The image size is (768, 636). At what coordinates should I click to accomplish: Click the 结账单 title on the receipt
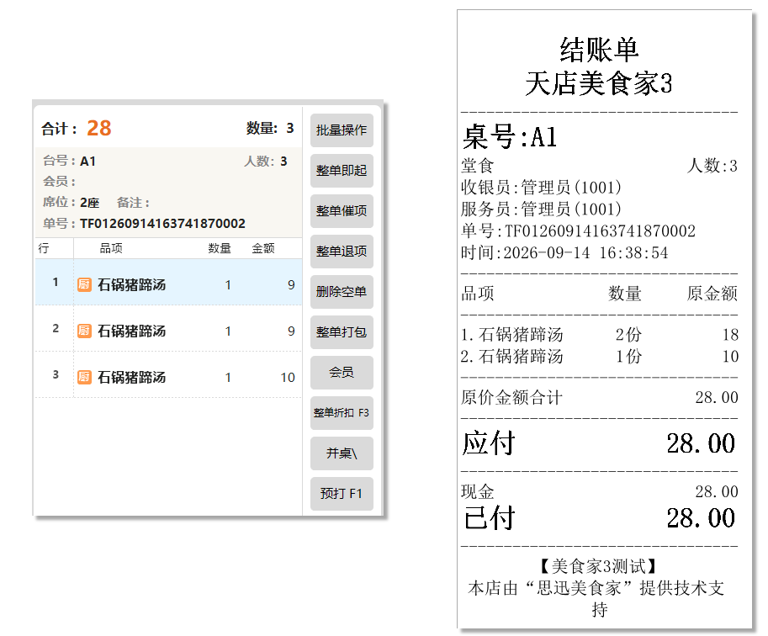pyautogui.click(x=600, y=50)
